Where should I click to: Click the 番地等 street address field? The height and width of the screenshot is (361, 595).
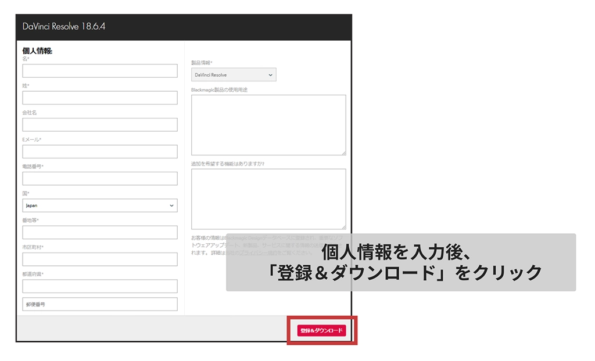point(100,233)
